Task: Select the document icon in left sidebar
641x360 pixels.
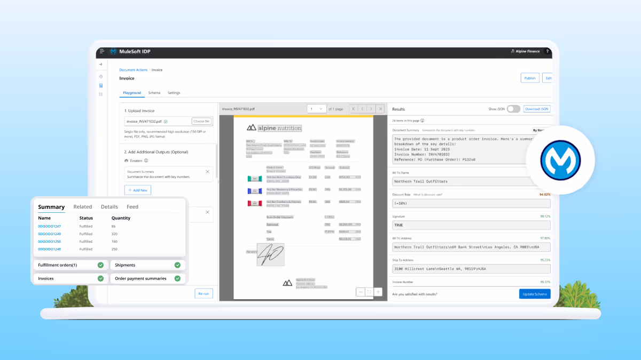Action: [101, 85]
